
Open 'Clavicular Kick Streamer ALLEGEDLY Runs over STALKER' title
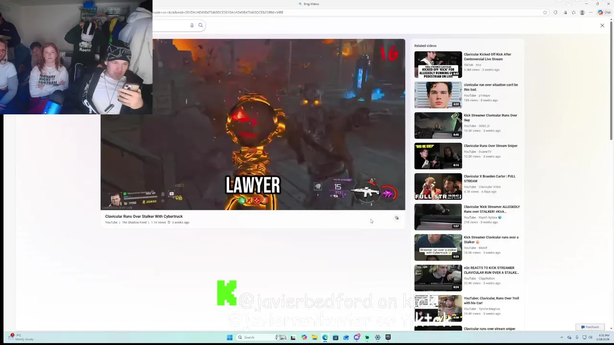point(492,209)
